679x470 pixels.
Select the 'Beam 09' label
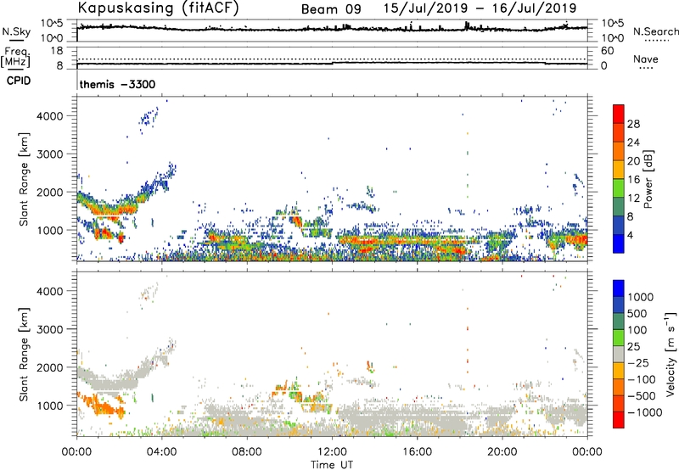[331, 9]
